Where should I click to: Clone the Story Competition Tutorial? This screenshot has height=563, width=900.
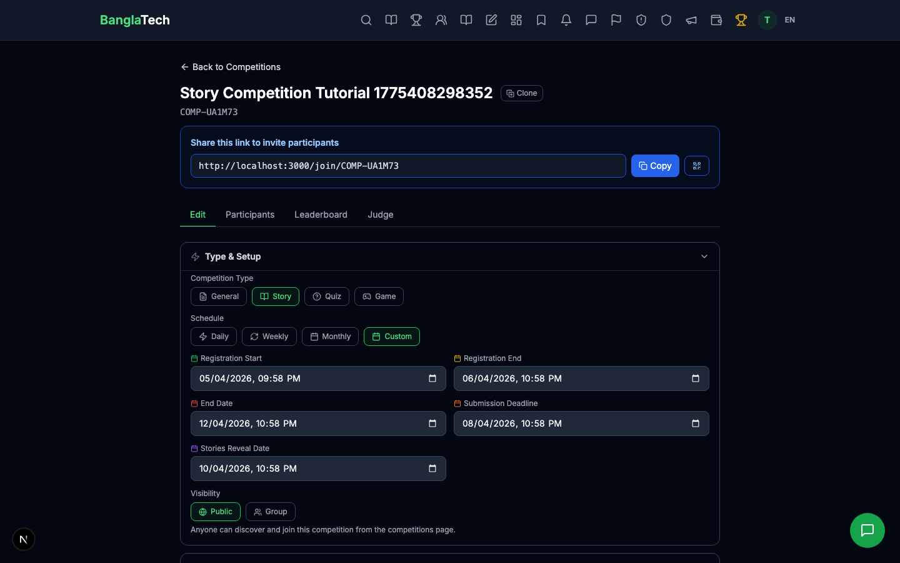pos(521,93)
